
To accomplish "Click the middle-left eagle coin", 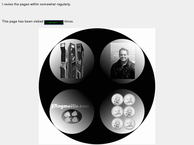I will pos(117,111).
